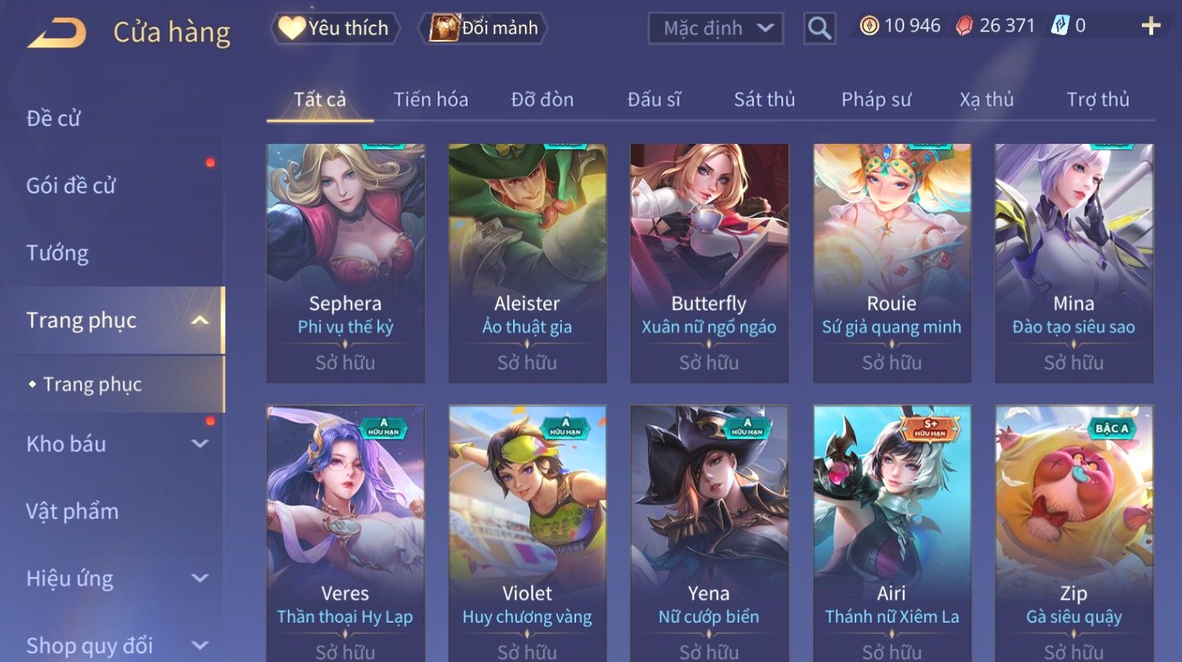Switch to the Tiến hóa tab
The width and height of the screenshot is (1182, 662).
[430, 100]
